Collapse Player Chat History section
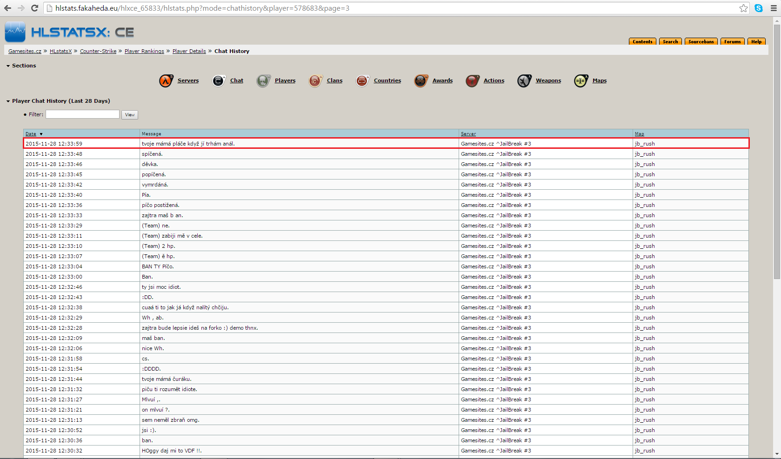Viewport: 781px width, 459px height. click(8, 101)
